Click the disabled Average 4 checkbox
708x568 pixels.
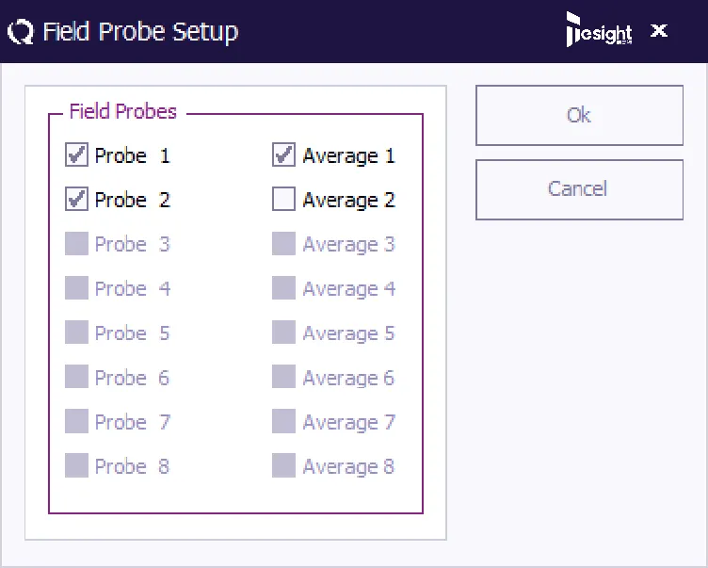(283, 288)
